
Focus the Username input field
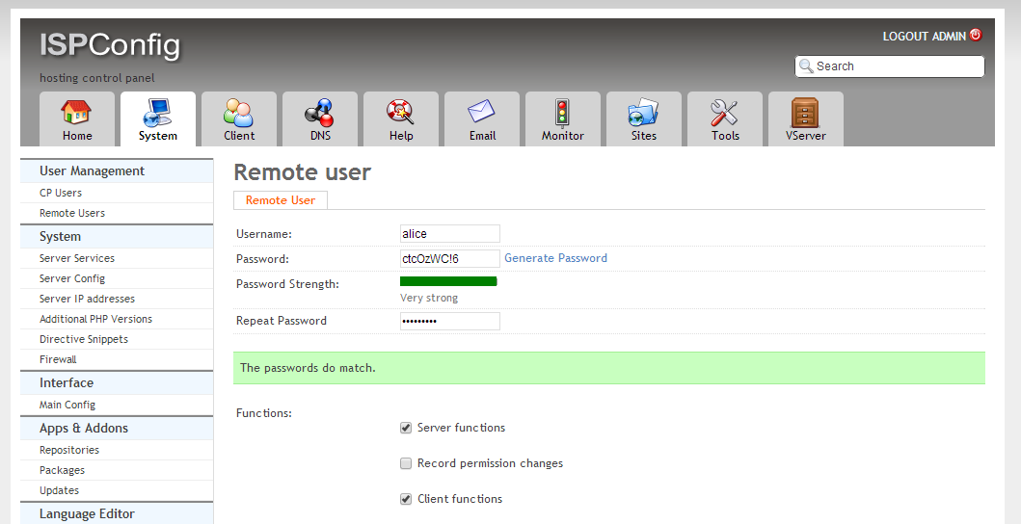450,234
